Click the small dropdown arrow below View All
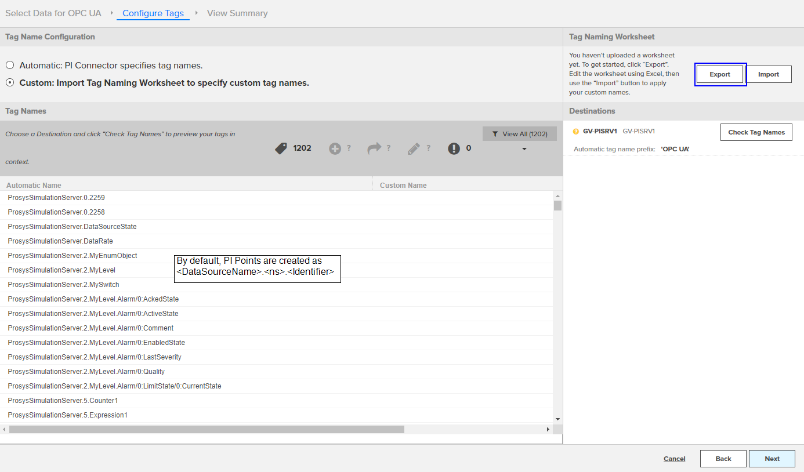The width and height of the screenshot is (804, 472). (x=524, y=149)
